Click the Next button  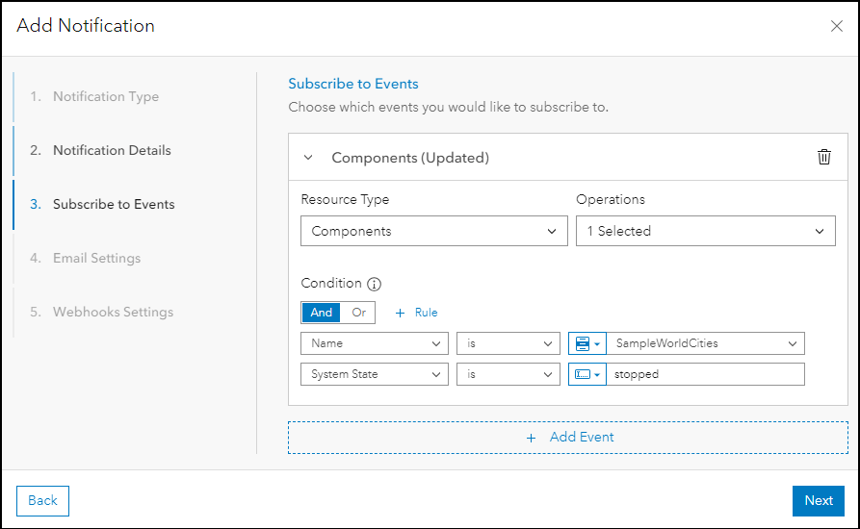pyautogui.click(x=818, y=500)
